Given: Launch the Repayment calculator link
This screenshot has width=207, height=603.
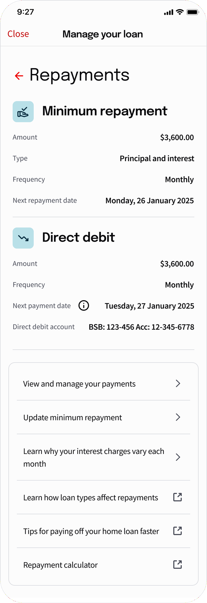Looking at the screenshot, I should tap(61, 565).
